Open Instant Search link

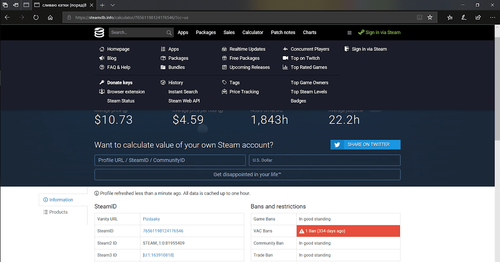coord(183,92)
